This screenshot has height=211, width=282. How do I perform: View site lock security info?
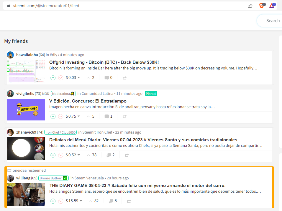click(x=9, y=6)
